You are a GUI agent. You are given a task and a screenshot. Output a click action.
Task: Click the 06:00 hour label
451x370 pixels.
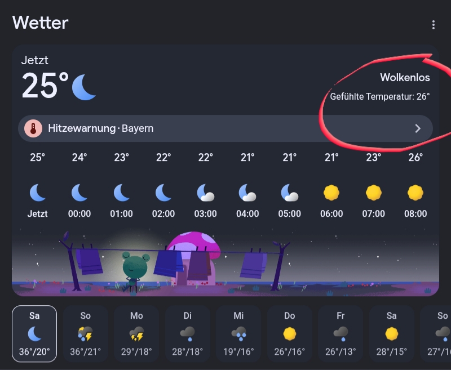[x=331, y=214]
